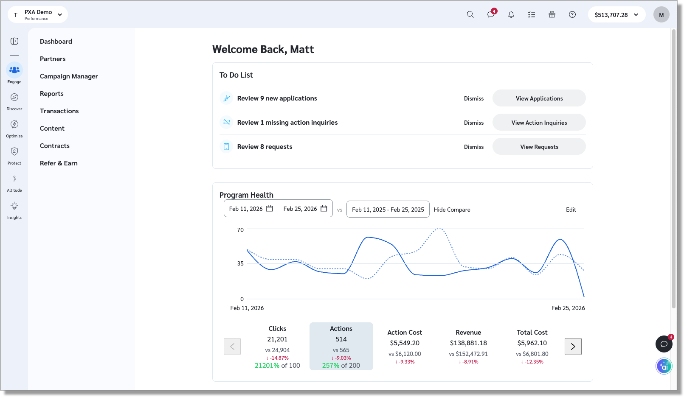Screen dimensions: 684x397
Task: Click the gift box icon
Action: [552, 14]
